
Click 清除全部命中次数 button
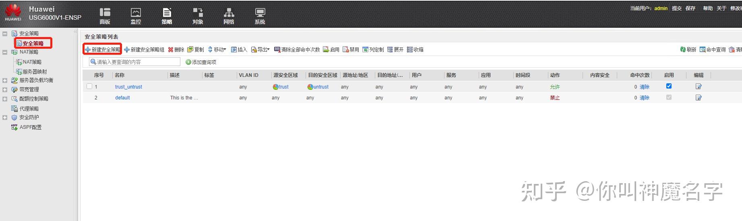coord(297,50)
